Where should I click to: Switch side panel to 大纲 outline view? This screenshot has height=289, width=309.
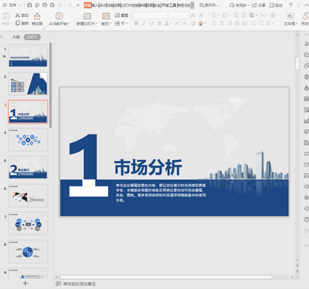point(16,37)
